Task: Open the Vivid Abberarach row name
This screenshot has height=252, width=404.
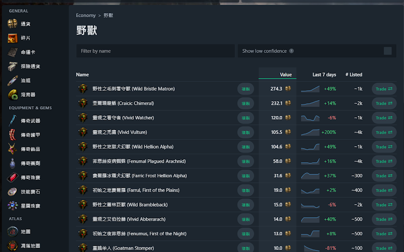Action: click(x=129, y=219)
